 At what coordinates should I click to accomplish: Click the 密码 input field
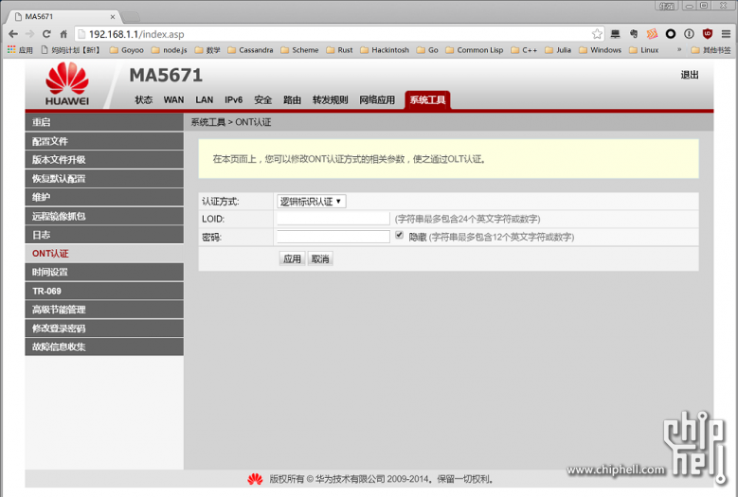click(333, 237)
